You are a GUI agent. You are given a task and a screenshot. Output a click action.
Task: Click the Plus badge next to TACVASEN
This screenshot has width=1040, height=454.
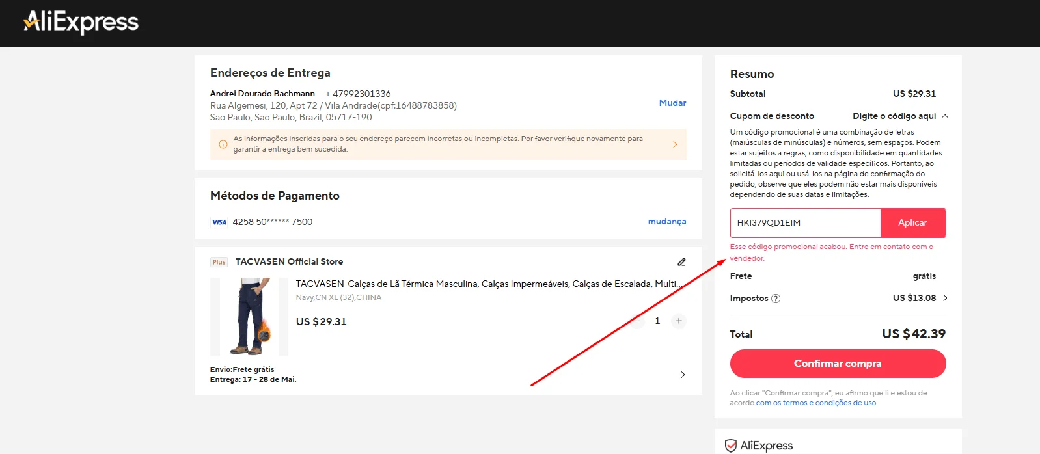point(219,262)
